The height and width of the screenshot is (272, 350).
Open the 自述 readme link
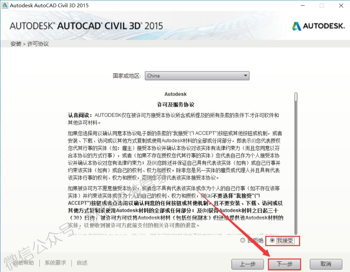[82, 263]
